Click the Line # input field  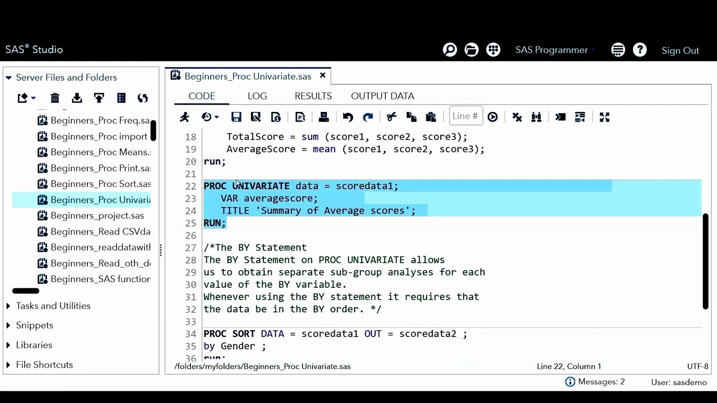tap(465, 116)
